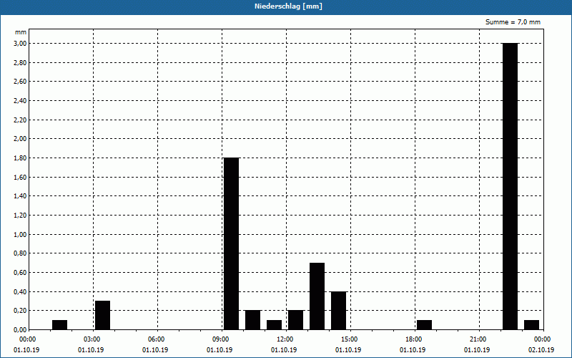Click the 15:00 time label
572x358 pixels.
pyautogui.click(x=350, y=339)
